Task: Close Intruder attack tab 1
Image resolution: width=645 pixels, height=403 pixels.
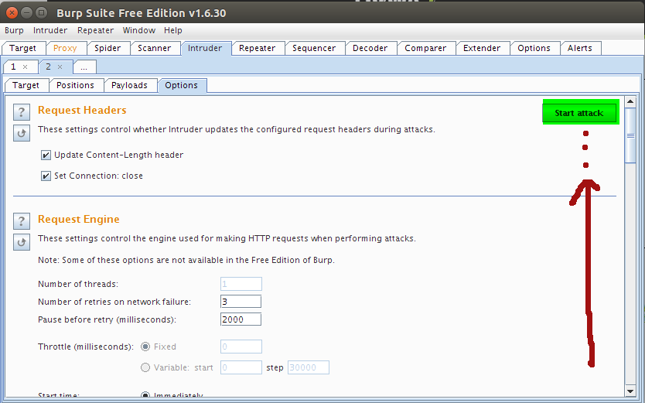Action: 25,67
